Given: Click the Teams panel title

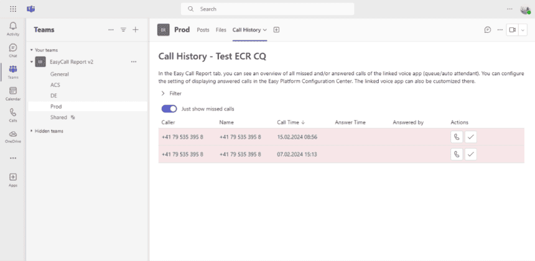Looking at the screenshot, I should tap(44, 30).
